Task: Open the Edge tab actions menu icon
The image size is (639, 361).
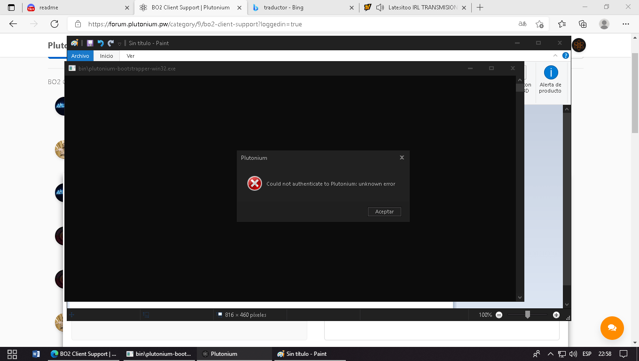Action: 11,8
